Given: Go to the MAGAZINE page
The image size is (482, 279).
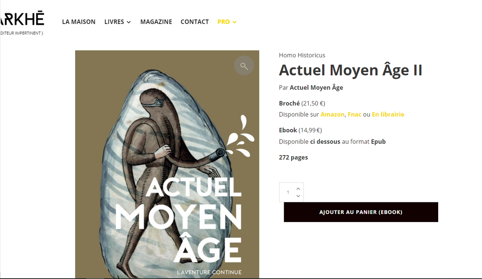Looking at the screenshot, I should [x=156, y=22].
